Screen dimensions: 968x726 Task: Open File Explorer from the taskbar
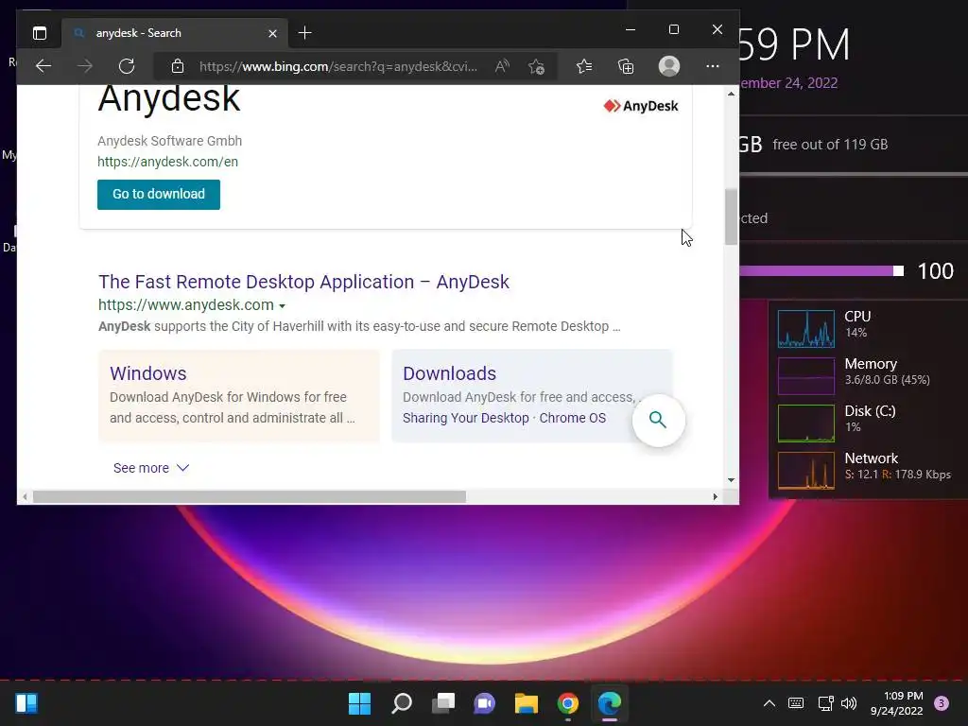point(527,703)
